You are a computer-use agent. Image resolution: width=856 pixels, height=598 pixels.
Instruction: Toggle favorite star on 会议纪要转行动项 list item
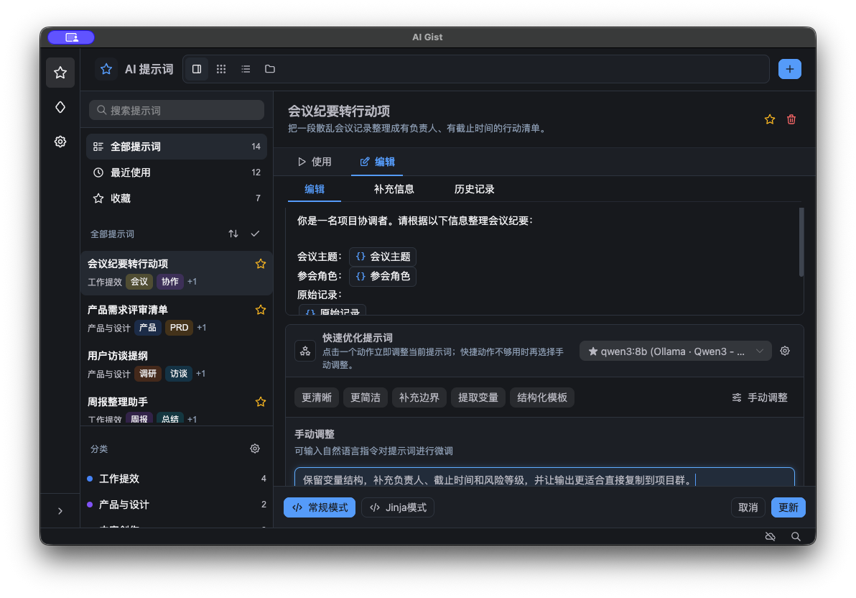click(261, 264)
